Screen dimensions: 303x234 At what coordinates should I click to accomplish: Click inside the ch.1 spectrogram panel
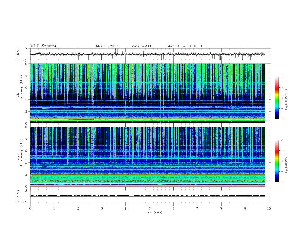click(x=147, y=93)
